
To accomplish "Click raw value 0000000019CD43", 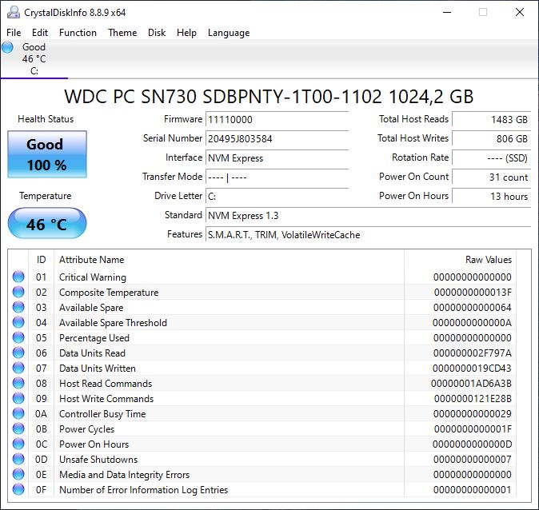I will click(x=472, y=369).
